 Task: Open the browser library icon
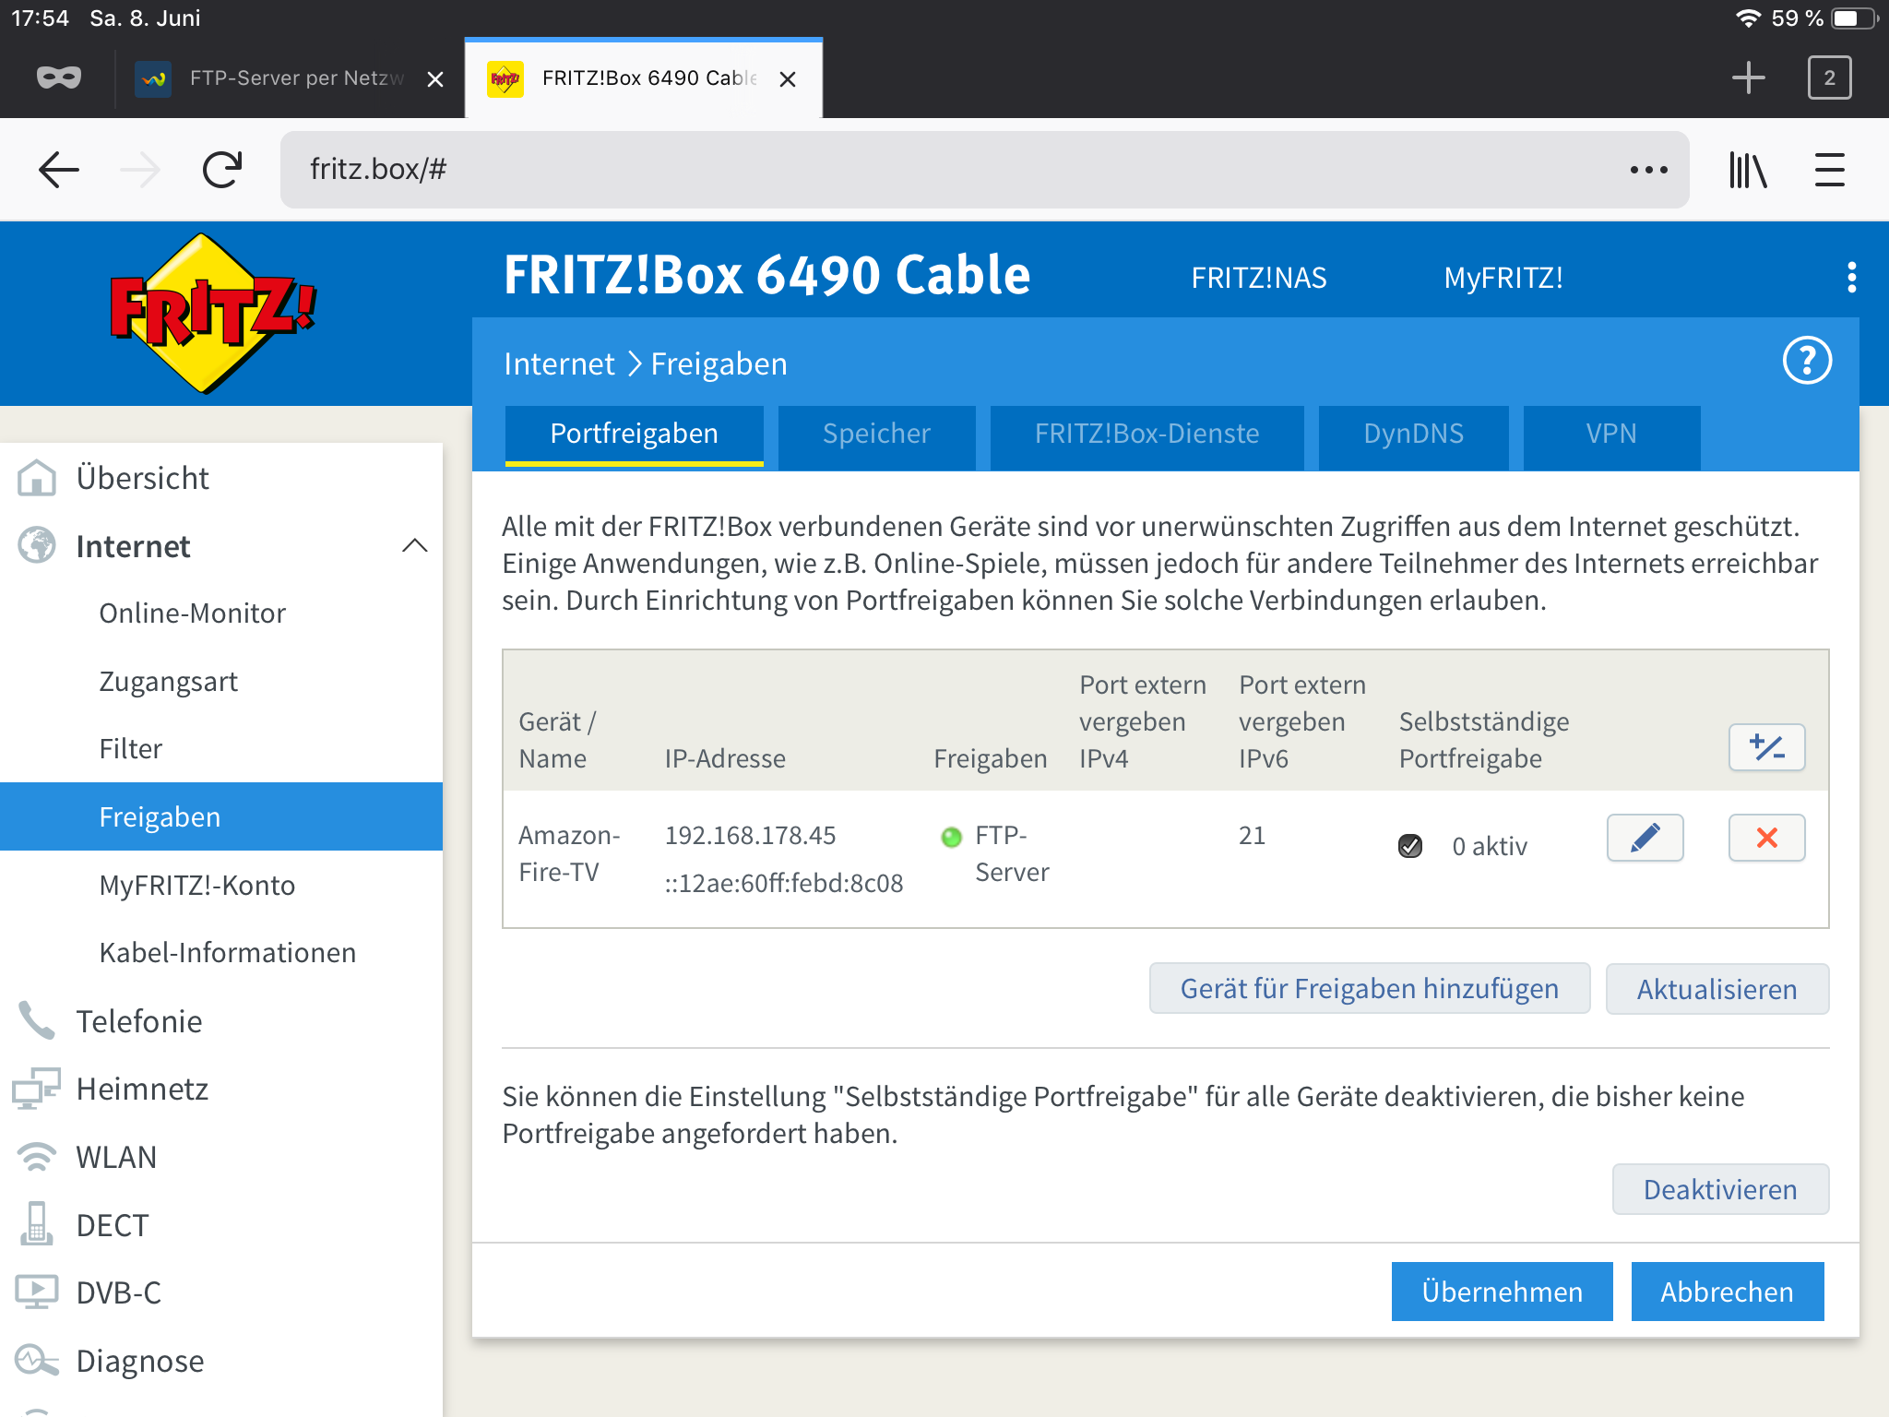click(x=1748, y=170)
